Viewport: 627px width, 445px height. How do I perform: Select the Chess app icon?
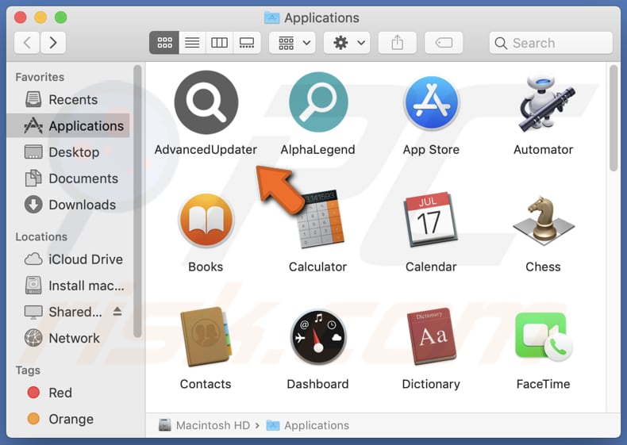click(543, 220)
